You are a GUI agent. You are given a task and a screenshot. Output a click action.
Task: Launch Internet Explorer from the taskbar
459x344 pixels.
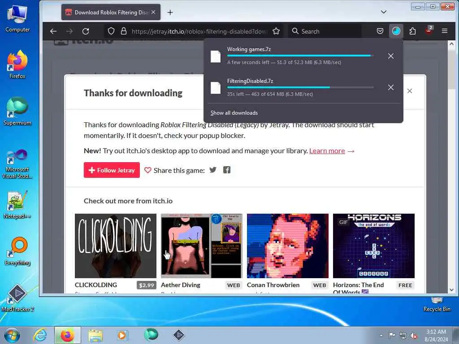pos(40,335)
